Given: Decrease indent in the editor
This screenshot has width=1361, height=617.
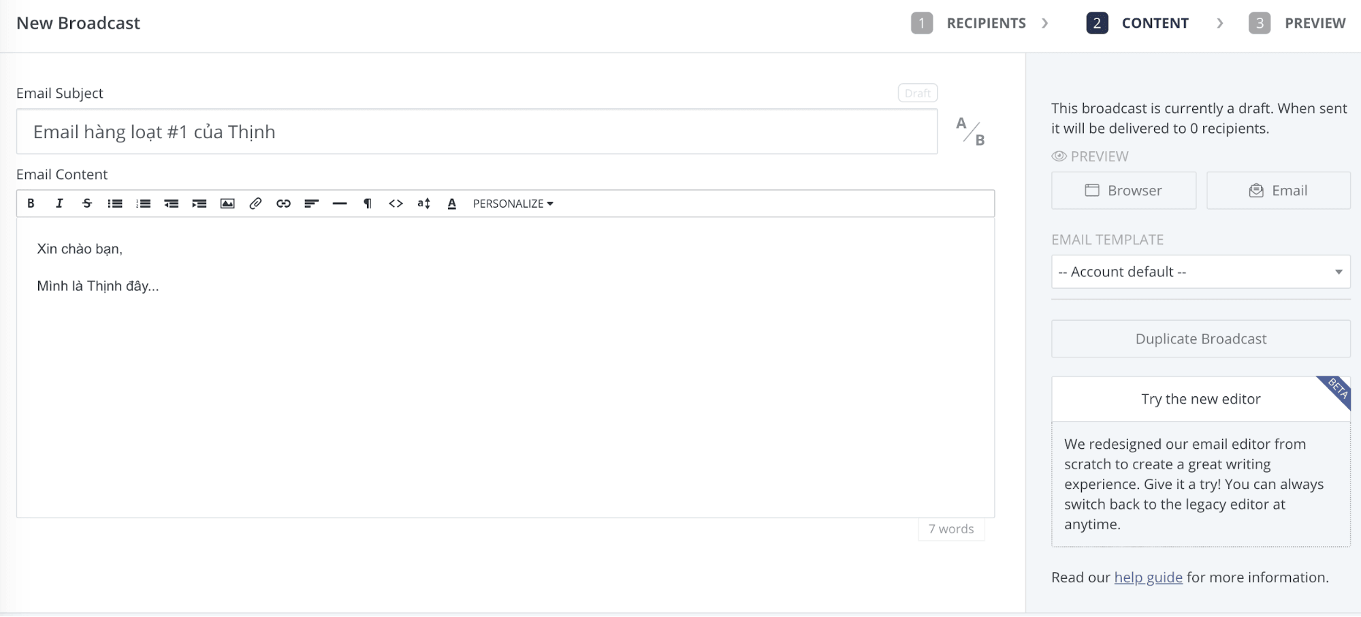Looking at the screenshot, I should [x=172, y=204].
